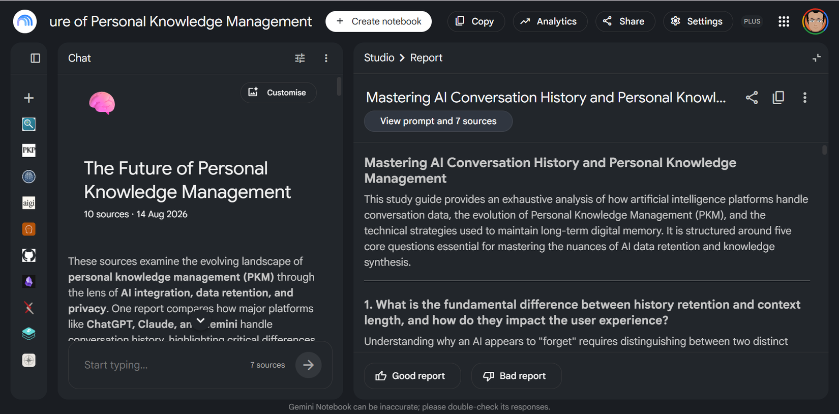Rate as Bad report
The height and width of the screenshot is (414, 839).
(516, 376)
